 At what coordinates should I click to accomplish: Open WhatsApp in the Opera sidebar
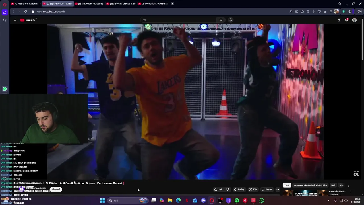point(5,89)
